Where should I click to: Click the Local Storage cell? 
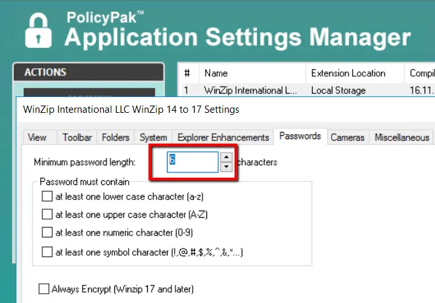[338, 91]
